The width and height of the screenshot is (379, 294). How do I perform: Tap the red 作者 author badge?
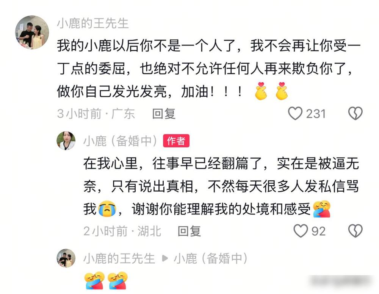(x=176, y=141)
